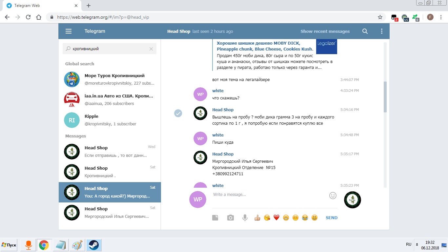
Task: Record a voice message with the microphone
Action: tap(245, 218)
